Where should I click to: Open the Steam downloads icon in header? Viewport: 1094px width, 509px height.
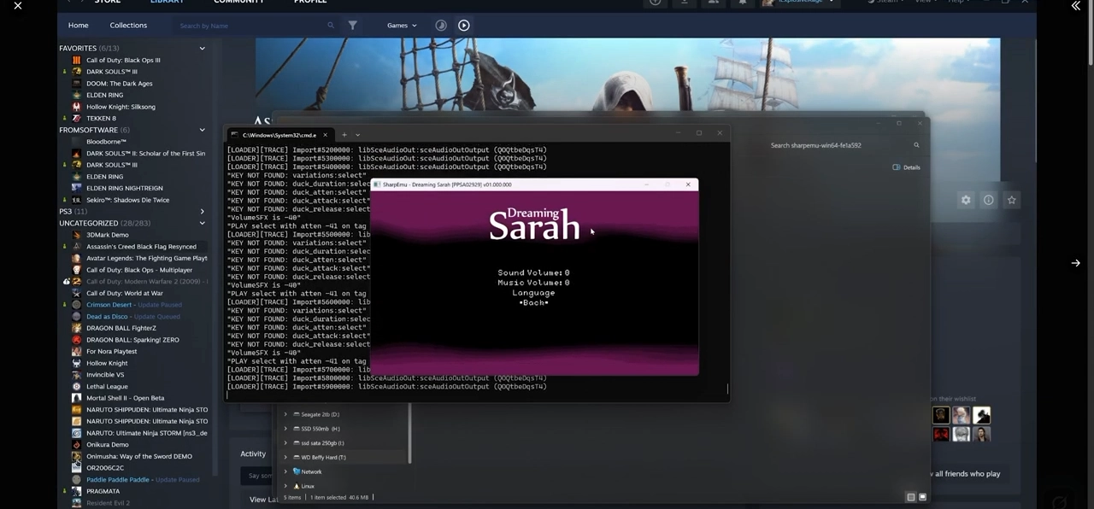coord(685,2)
